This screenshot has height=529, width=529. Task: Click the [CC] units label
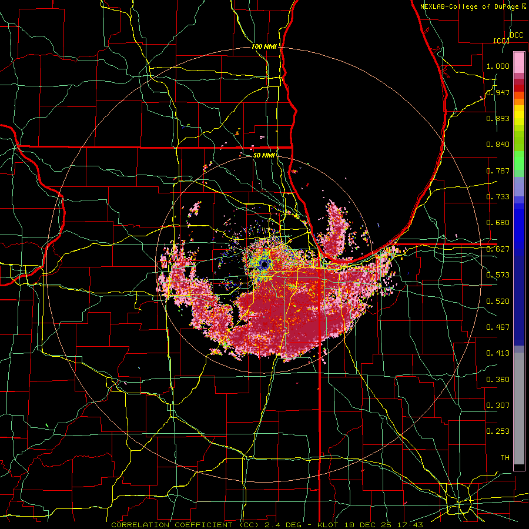pyautogui.click(x=501, y=41)
